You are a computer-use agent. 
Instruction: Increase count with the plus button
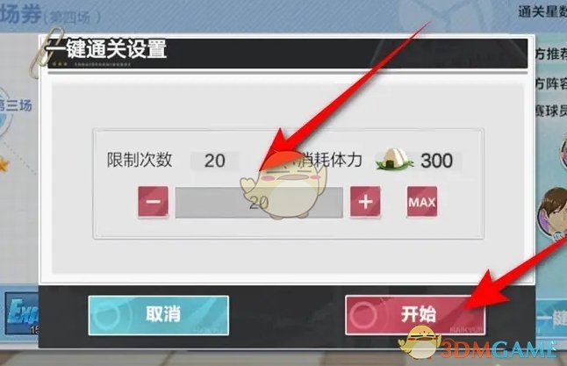365,202
